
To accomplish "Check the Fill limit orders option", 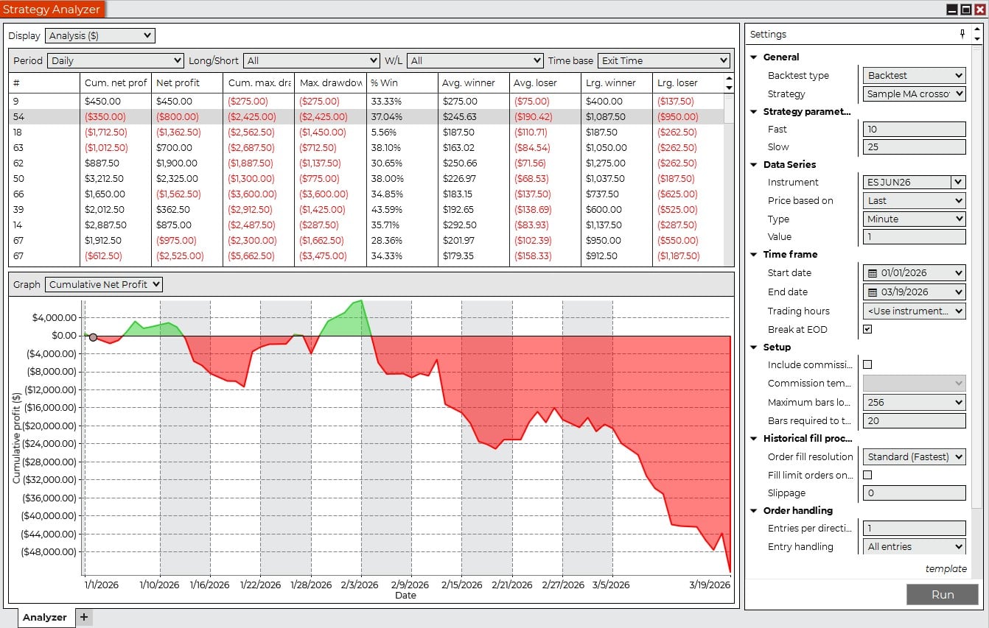I will pos(867,475).
